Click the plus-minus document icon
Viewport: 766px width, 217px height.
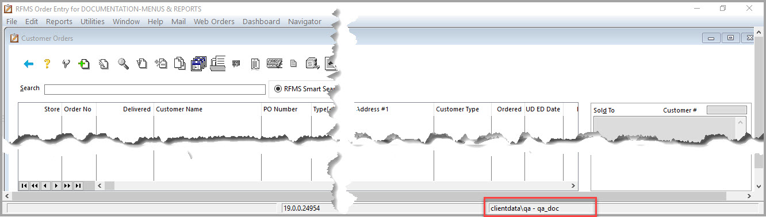161,64
